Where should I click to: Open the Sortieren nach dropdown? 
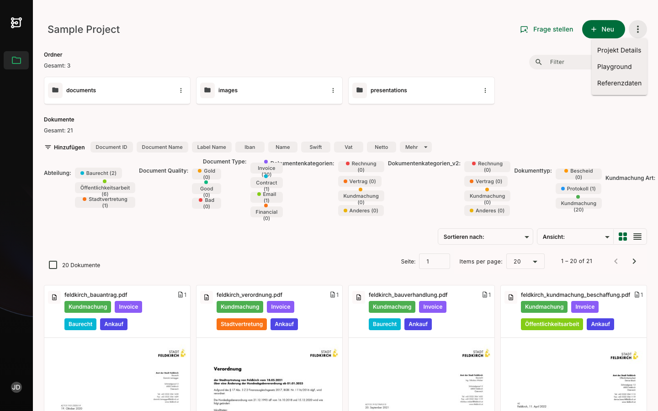click(x=485, y=237)
